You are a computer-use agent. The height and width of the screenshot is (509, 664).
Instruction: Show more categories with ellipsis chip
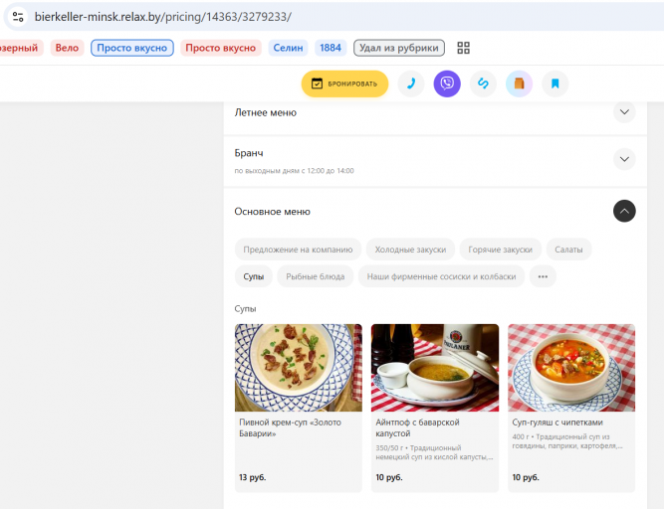[543, 276]
